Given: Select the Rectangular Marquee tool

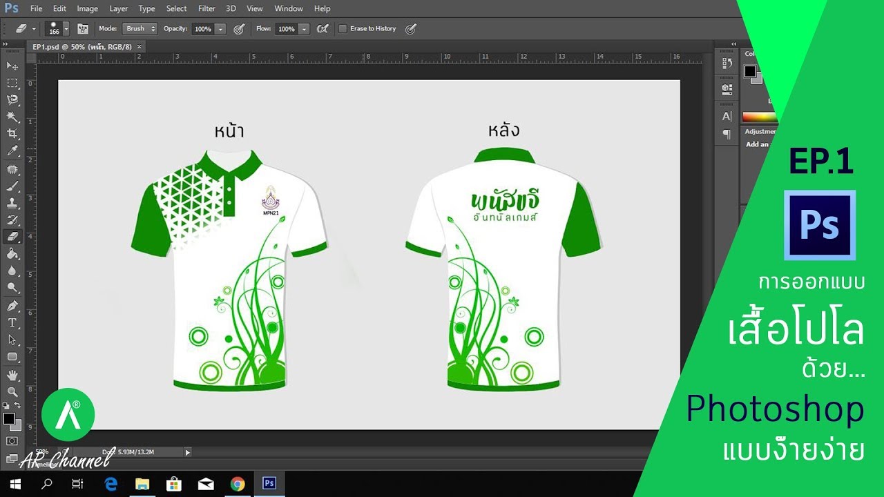Looking at the screenshot, I should [x=12, y=83].
